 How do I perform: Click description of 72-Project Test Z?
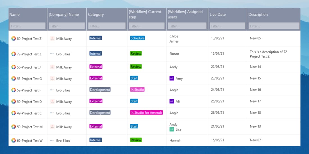pos(269,54)
